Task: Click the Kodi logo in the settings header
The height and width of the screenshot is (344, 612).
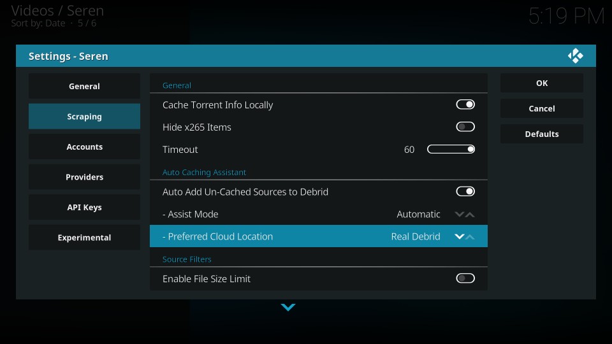Action: tap(575, 56)
